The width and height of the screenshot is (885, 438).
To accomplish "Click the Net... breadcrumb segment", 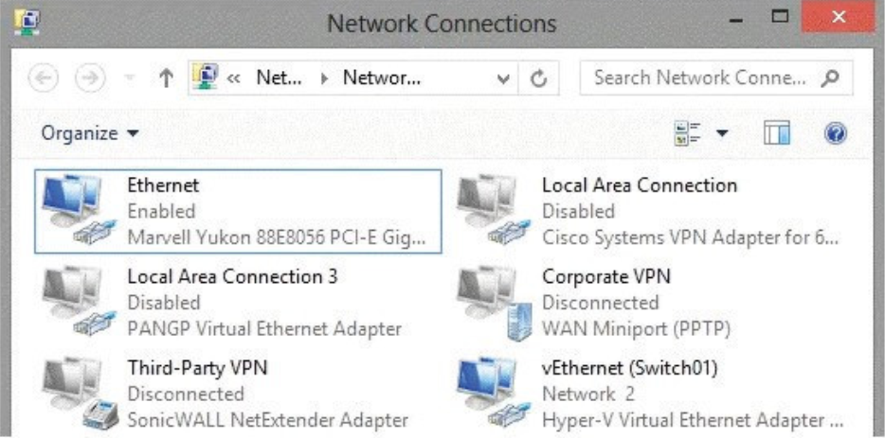I will pyautogui.click(x=279, y=78).
